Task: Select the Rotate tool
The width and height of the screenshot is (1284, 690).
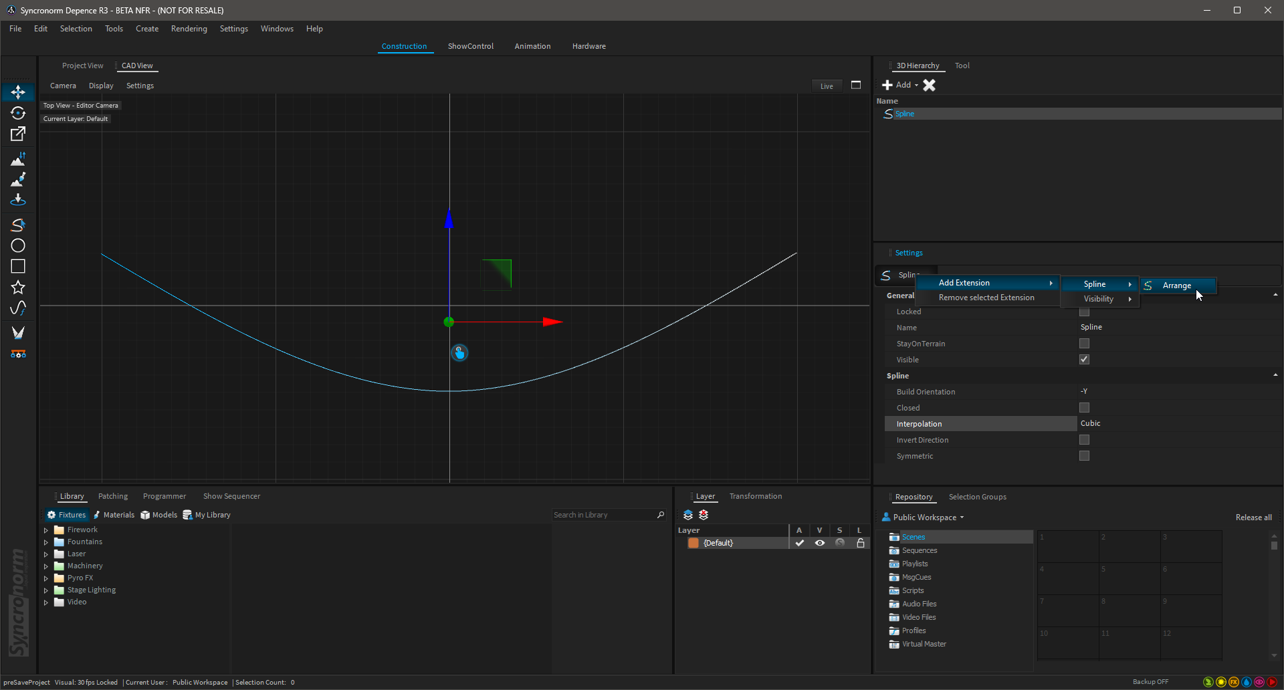Action: tap(18, 113)
